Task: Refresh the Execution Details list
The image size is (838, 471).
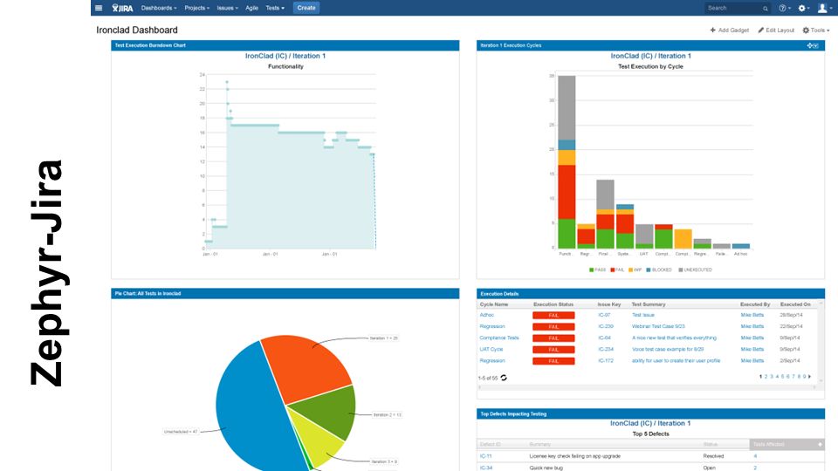Action: tap(504, 378)
